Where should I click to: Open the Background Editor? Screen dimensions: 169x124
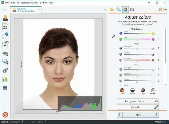click(138, 101)
